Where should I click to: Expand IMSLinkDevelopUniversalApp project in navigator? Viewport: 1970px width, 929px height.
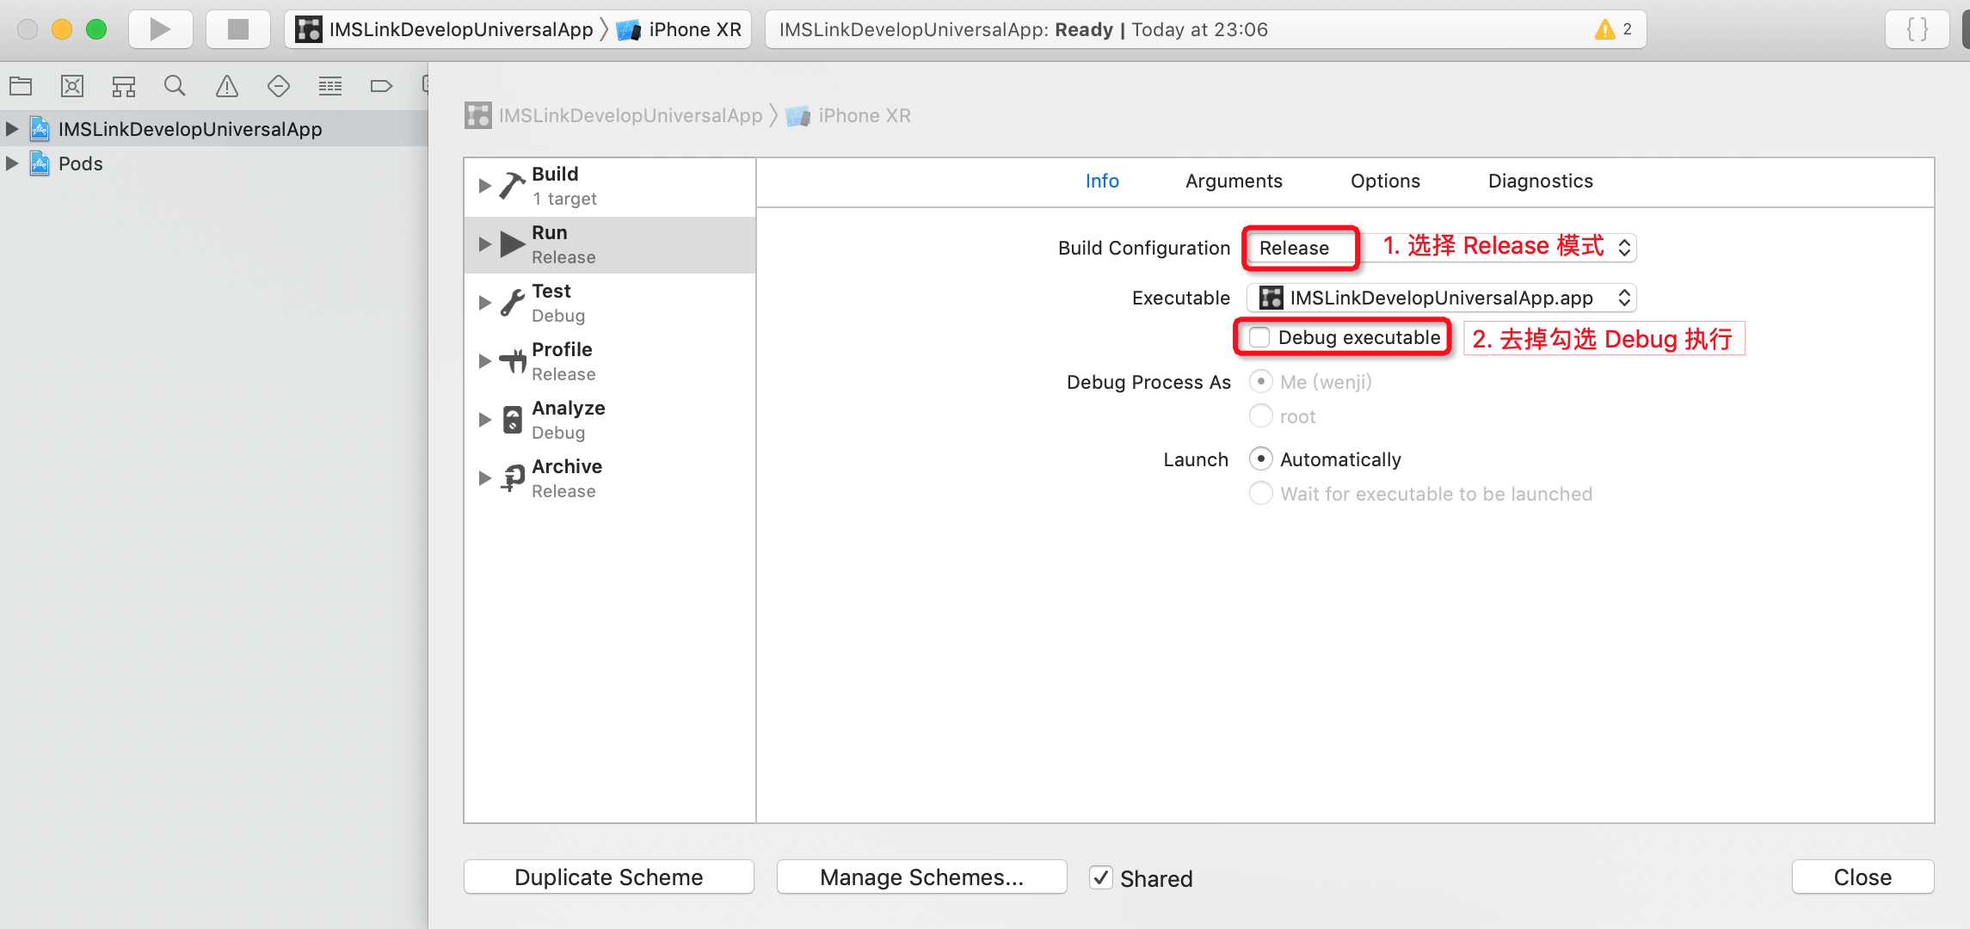tap(12, 129)
